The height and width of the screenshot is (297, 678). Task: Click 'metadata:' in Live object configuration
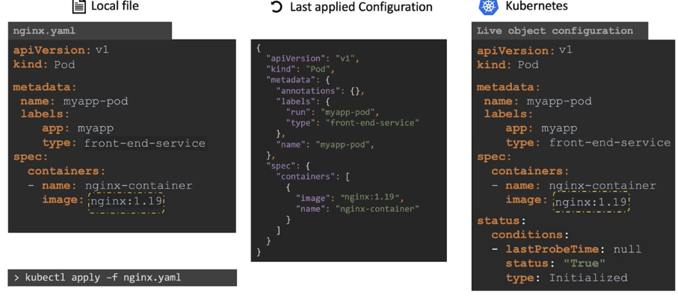pyautogui.click(x=508, y=87)
